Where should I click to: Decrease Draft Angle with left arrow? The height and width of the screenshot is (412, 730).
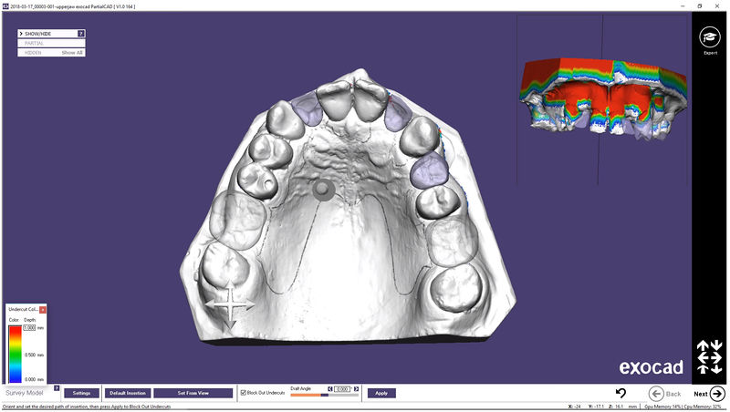coord(330,388)
